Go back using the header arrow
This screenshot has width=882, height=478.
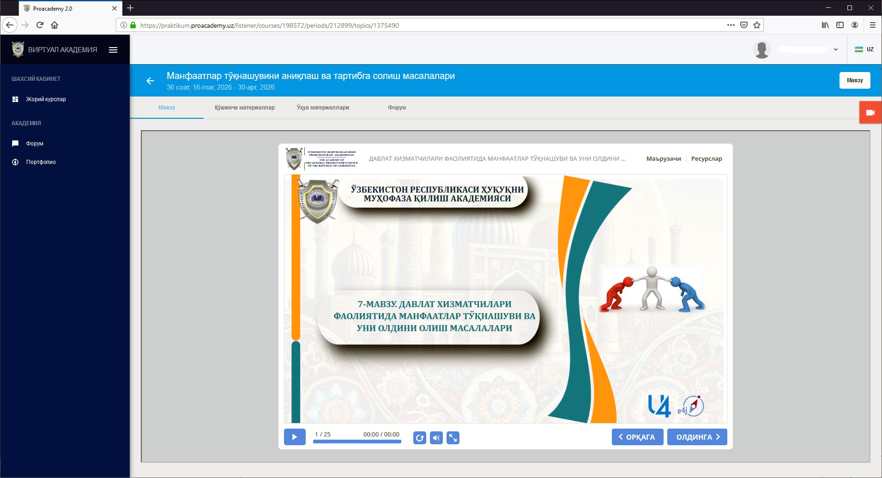point(150,81)
